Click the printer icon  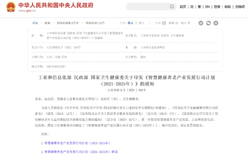[164, 23]
